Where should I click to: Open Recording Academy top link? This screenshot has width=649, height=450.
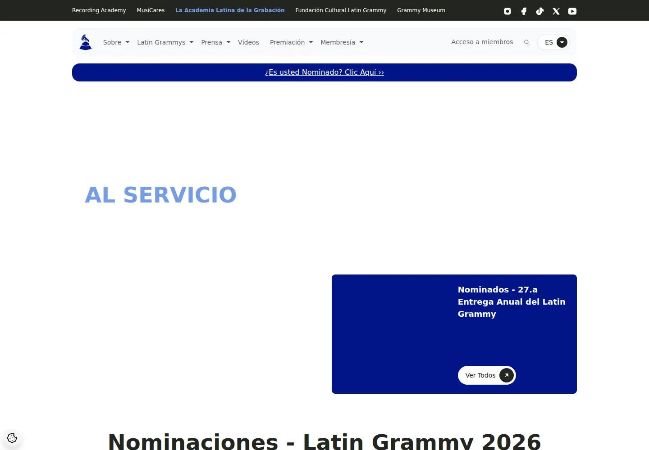[99, 10]
